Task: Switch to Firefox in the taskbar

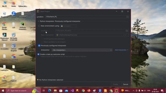Action: (x=89, y=91)
